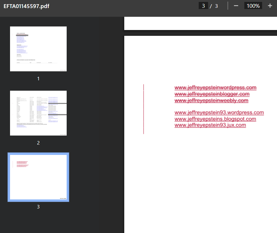Open the www.jeffreyepstein93.wordpress.com link
Image resolution: width=277 pixels, height=233 pixels.
[219, 113]
